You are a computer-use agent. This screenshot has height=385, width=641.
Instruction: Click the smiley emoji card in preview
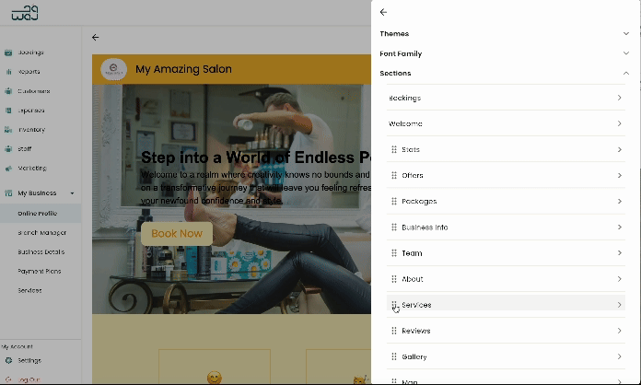(x=215, y=367)
